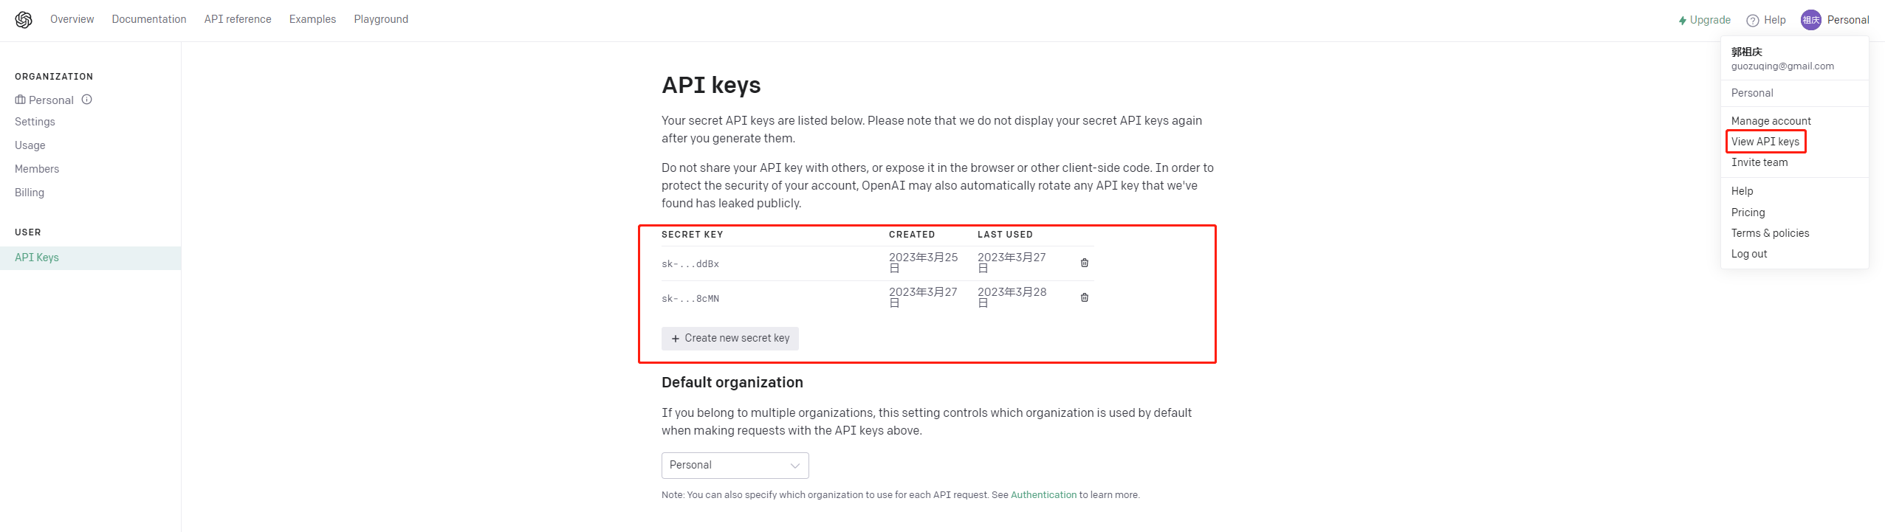Image resolution: width=1885 pixels, height=532 pixels.
Task: Go to the API reference tab
Action: click(x=238, y=19)
